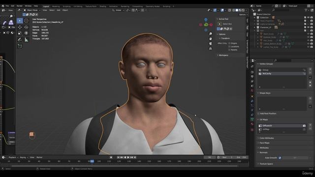Open Global transform orientation dropdown
Image resolution: width=315 pixels, height=177 pixels.
(x=118, y=10)
